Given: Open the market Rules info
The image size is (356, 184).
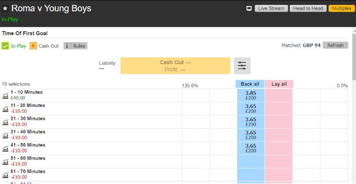Looking at the screenshot, I should (75, 46).
